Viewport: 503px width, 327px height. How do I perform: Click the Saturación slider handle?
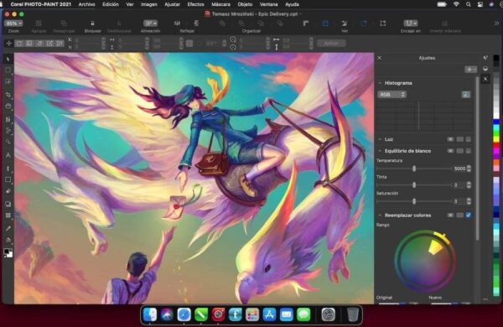tap(414, 201)
